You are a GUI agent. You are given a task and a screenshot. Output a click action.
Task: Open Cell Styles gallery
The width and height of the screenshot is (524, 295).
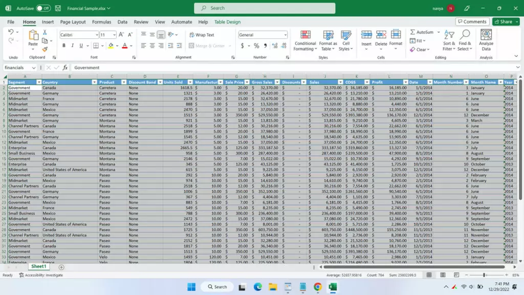346,40
